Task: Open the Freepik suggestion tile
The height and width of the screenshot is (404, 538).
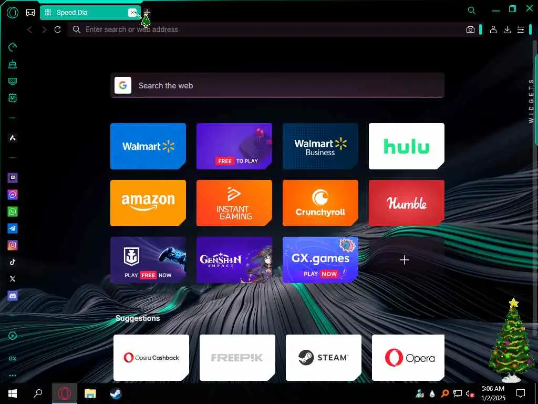Action: pos(237,358)
